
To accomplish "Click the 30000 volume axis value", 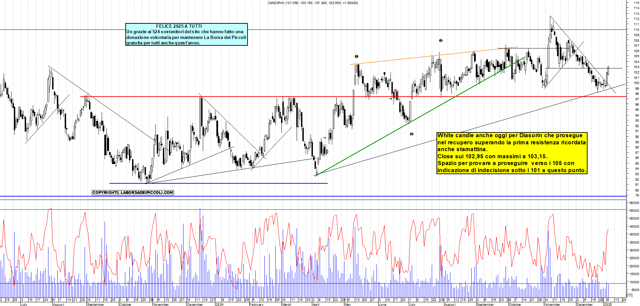I will click(x=634, y=250).
